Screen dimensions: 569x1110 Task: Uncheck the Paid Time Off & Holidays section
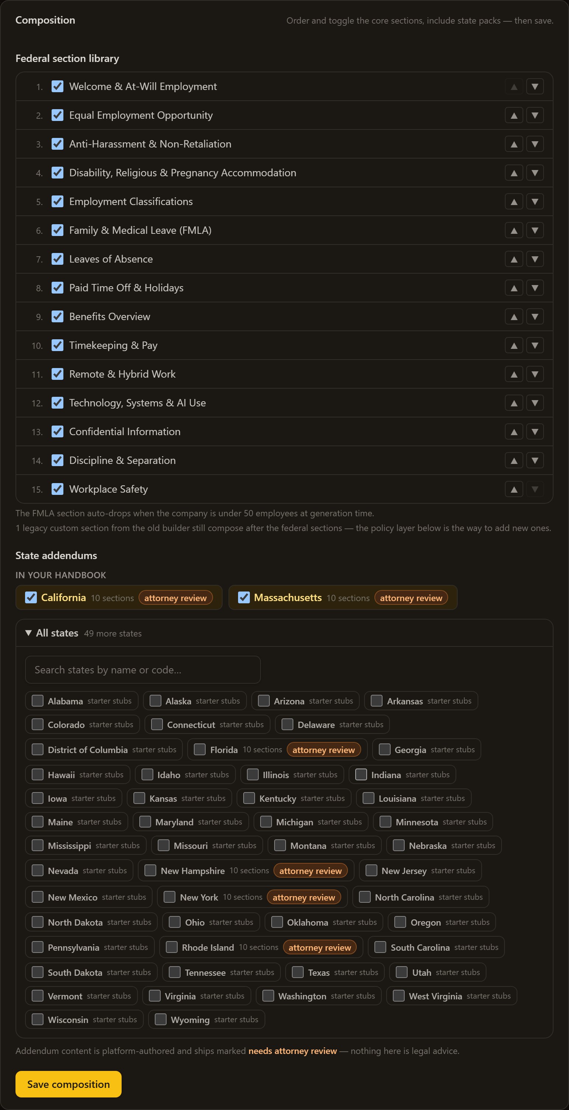pyautogui.click(x=57, y=288)
